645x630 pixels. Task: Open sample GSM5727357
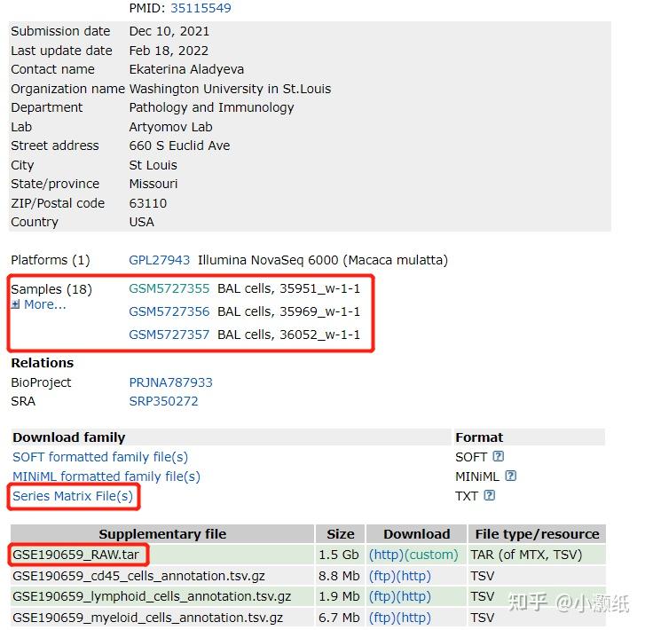click(169, 335)
